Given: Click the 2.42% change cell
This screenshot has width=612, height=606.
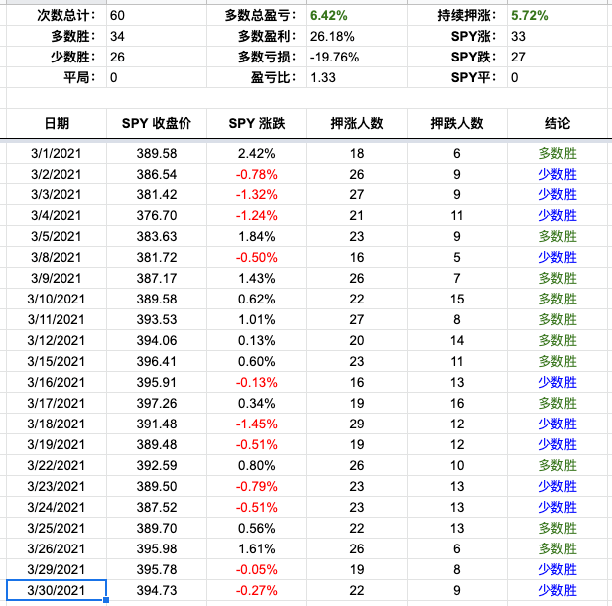Looking at the screenshot, I should [x=257, y=153].
